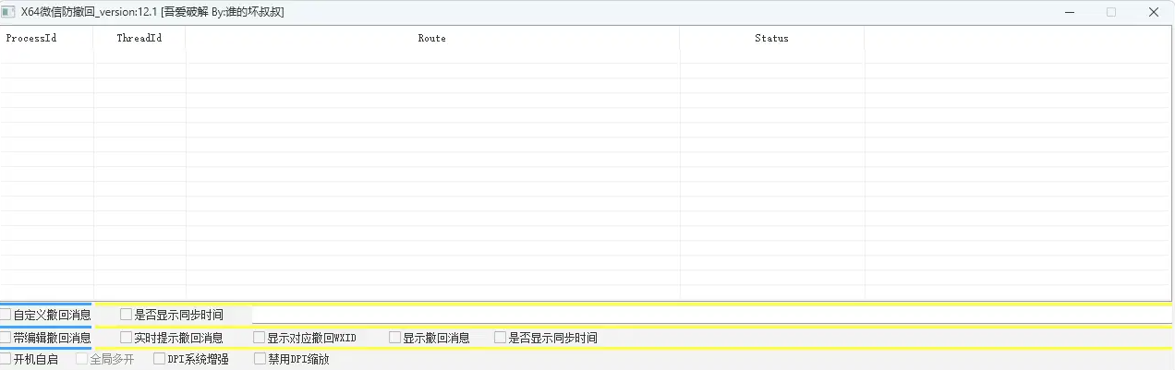
Task: Click the Status column header
Action: click(x=772, y=38)
